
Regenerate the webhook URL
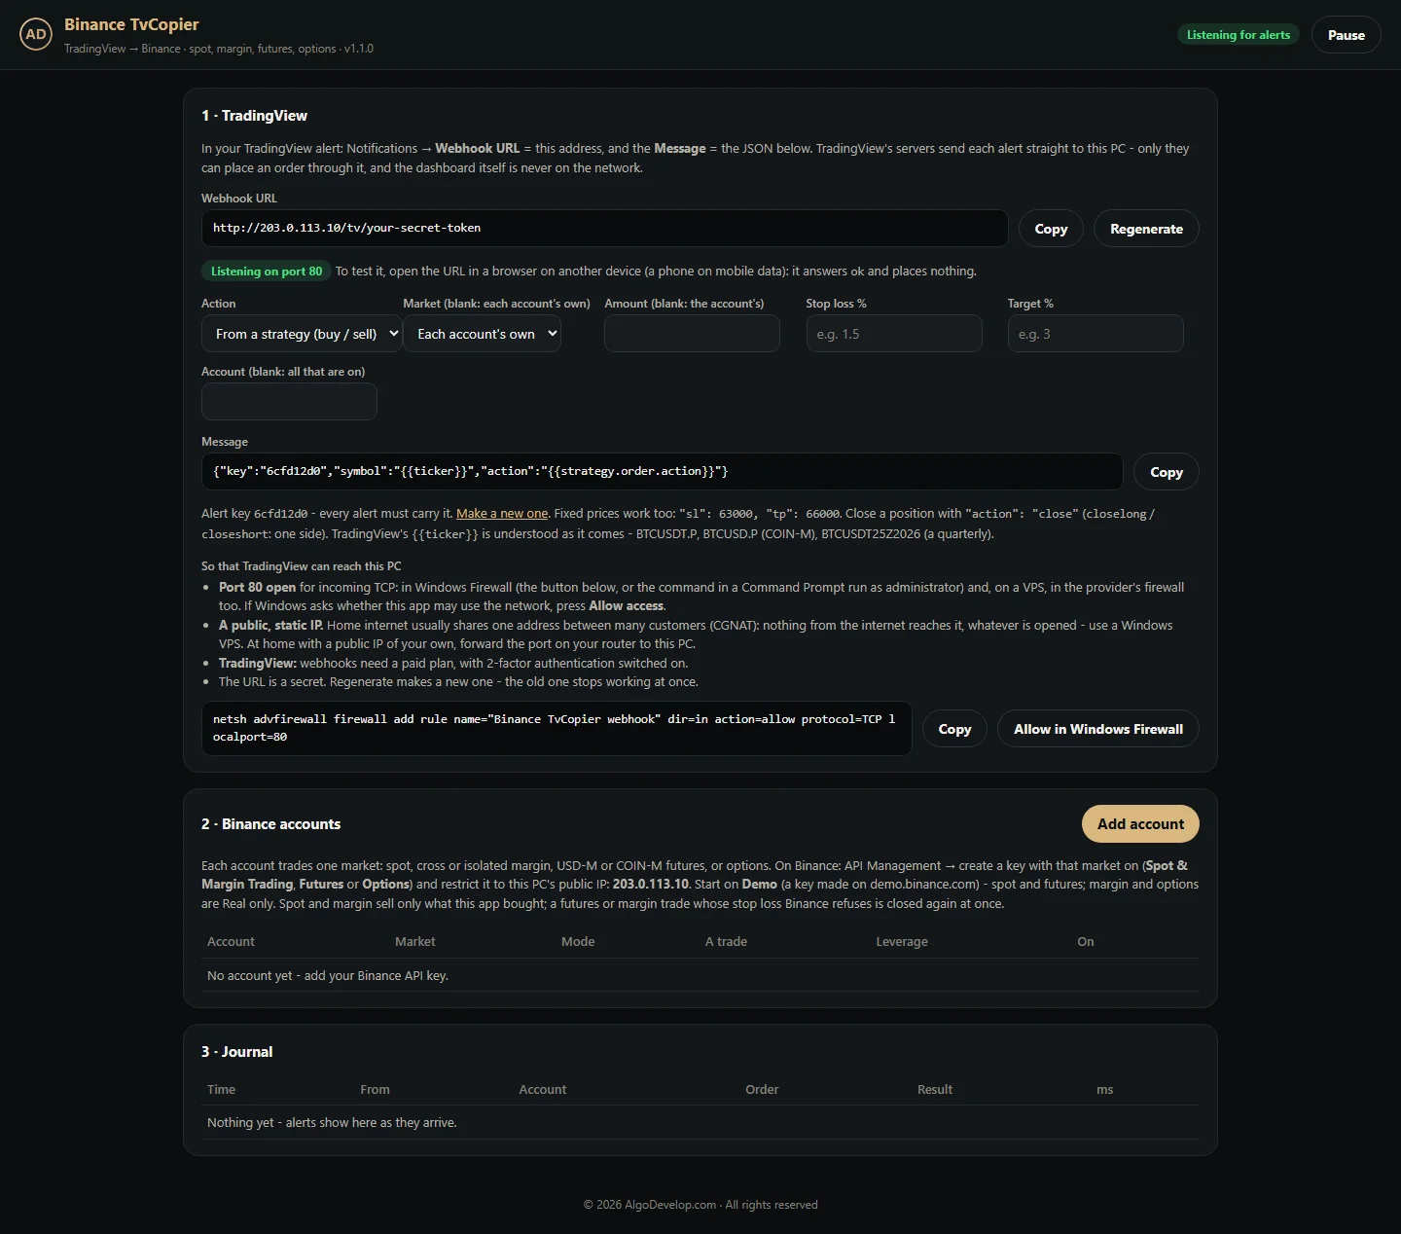1146,229
